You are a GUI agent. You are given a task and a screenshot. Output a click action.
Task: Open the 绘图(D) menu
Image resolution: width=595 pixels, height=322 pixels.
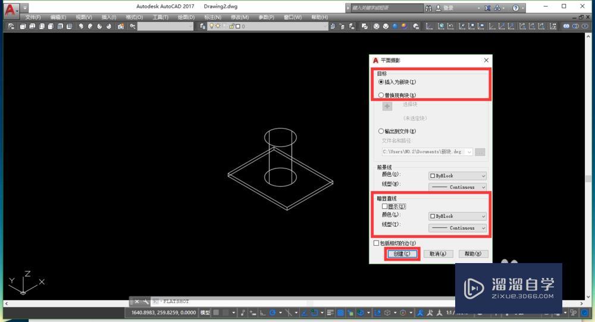[186, 17]
